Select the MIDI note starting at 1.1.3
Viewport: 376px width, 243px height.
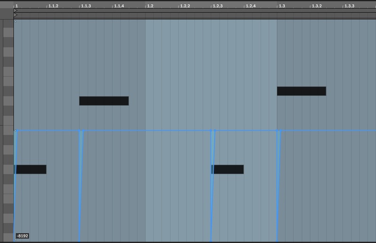pos(104,101)
